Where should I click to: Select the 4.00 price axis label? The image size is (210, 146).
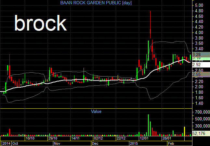click(x=199, y=33)
